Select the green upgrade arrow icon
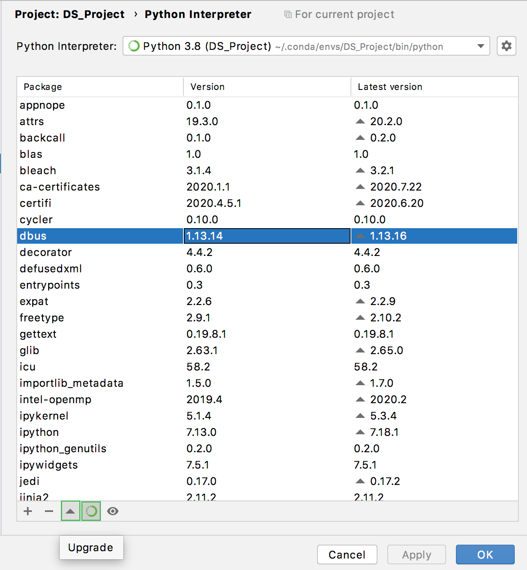527x570 pixels. (x=70, y=511)
